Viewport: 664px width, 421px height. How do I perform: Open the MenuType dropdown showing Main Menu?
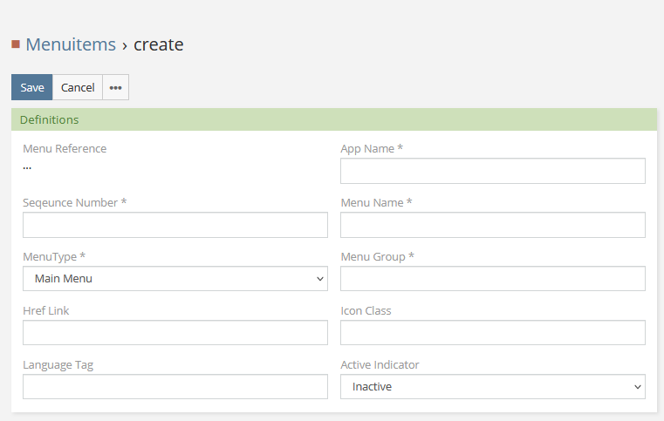pyautogui.click(x=175, y=279)
